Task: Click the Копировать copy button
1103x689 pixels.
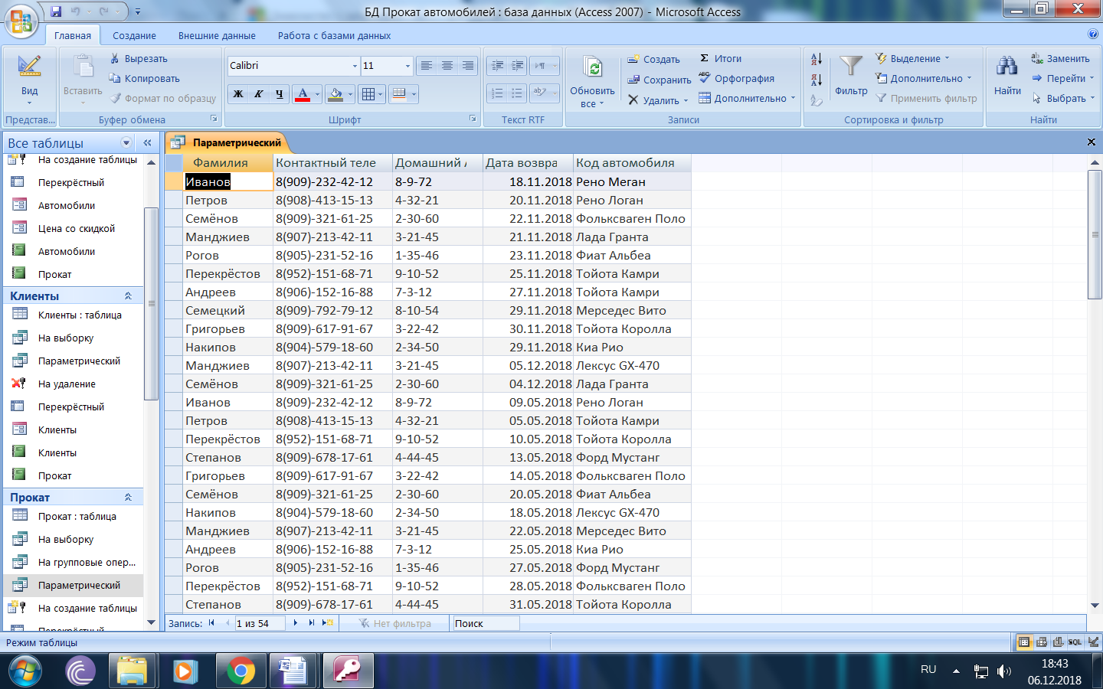Action: click(145, 78)
